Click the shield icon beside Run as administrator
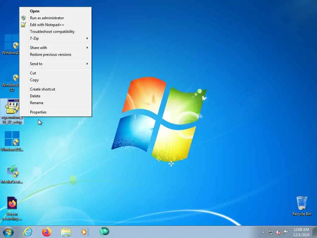The width and height of the screenshot is (317, 238). [x=24, y=18]
